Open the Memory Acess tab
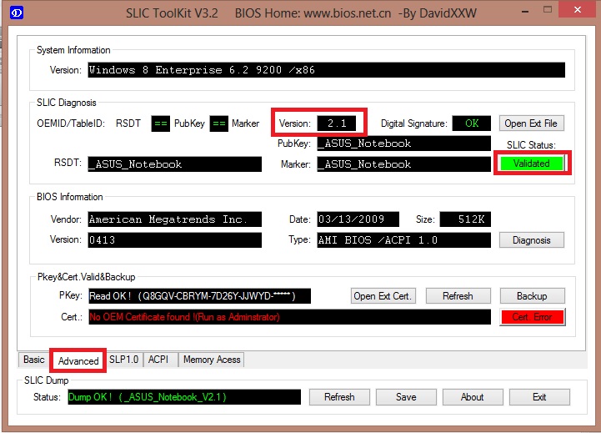Image resolution: width=601 pixels, height=433 pixels. point(212,360)
